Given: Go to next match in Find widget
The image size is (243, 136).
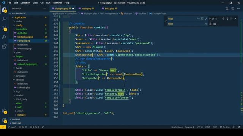Looking at the screenshot, I should click(227, 19).
